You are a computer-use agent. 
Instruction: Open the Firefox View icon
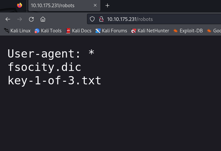pos(20,5)
